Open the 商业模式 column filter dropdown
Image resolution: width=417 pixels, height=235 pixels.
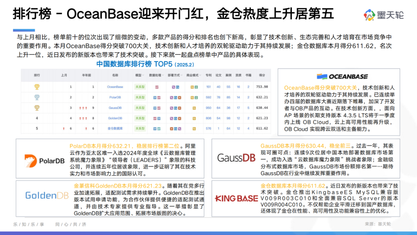[200, 75]
